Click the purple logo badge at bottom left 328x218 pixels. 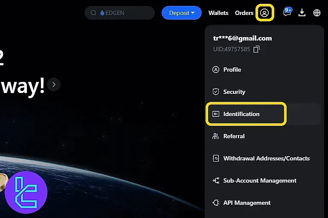pos(26,192)
